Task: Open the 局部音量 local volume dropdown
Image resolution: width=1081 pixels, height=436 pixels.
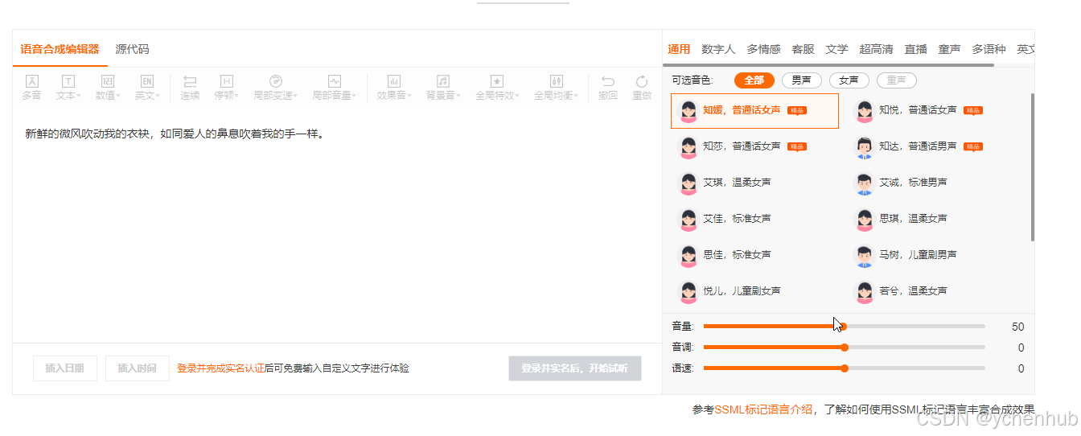Action: click(x=335, y=87)
